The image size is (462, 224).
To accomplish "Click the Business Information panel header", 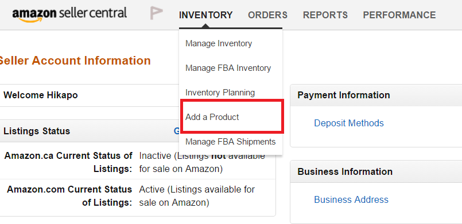I will 376,171.
